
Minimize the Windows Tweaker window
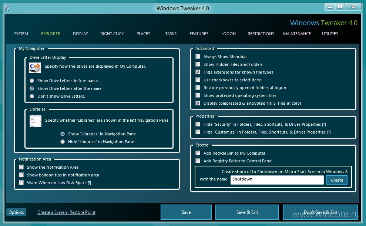click(330, 7)
